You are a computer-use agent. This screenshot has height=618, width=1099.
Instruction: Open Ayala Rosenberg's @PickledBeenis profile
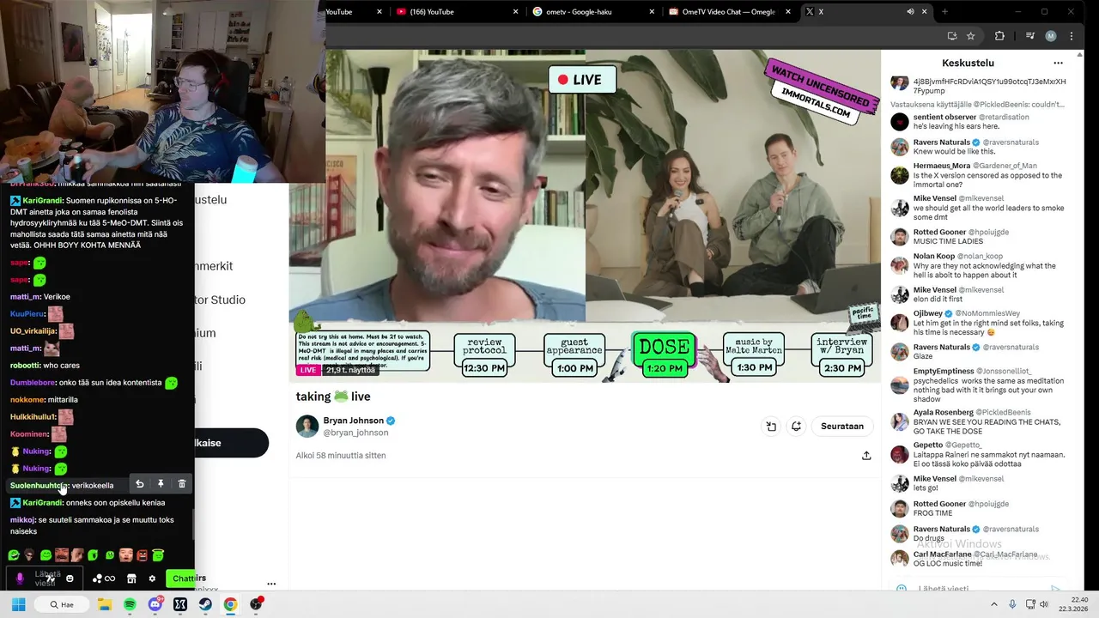point(1003,412)
